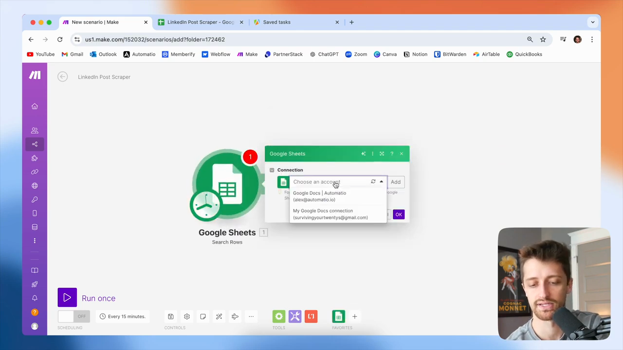Open panel header three-dots menu
This screenshot has width=623, height=350.
(x=372, y=154)
